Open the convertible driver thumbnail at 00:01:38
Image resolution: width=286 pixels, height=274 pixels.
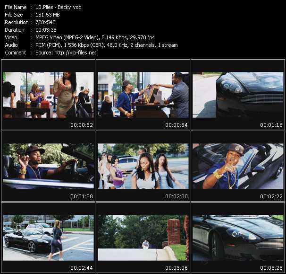pyautogui.click(x=48, y=166)
